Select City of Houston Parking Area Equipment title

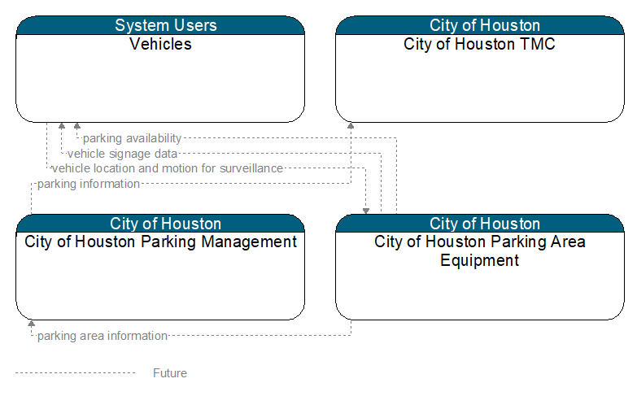(x=480, y=251)
